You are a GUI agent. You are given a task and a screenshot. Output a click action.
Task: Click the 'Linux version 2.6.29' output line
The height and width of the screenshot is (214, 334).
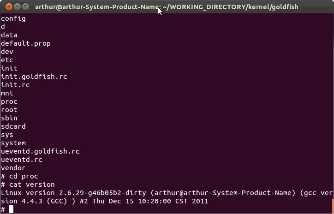point(167,193)
